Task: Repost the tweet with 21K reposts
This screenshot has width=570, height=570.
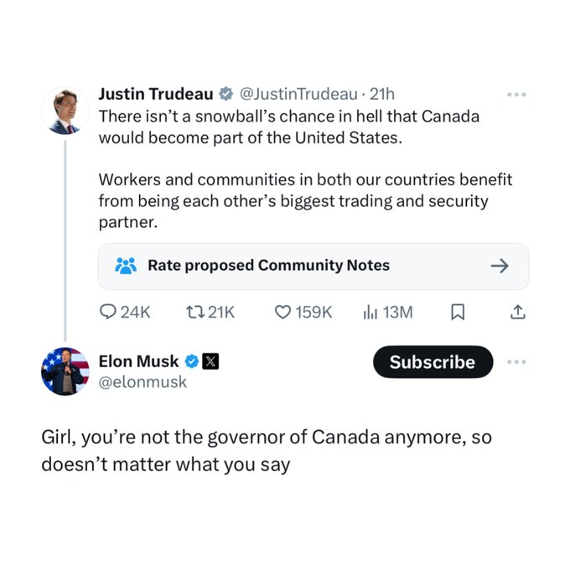Action: (x=194, y=312)
